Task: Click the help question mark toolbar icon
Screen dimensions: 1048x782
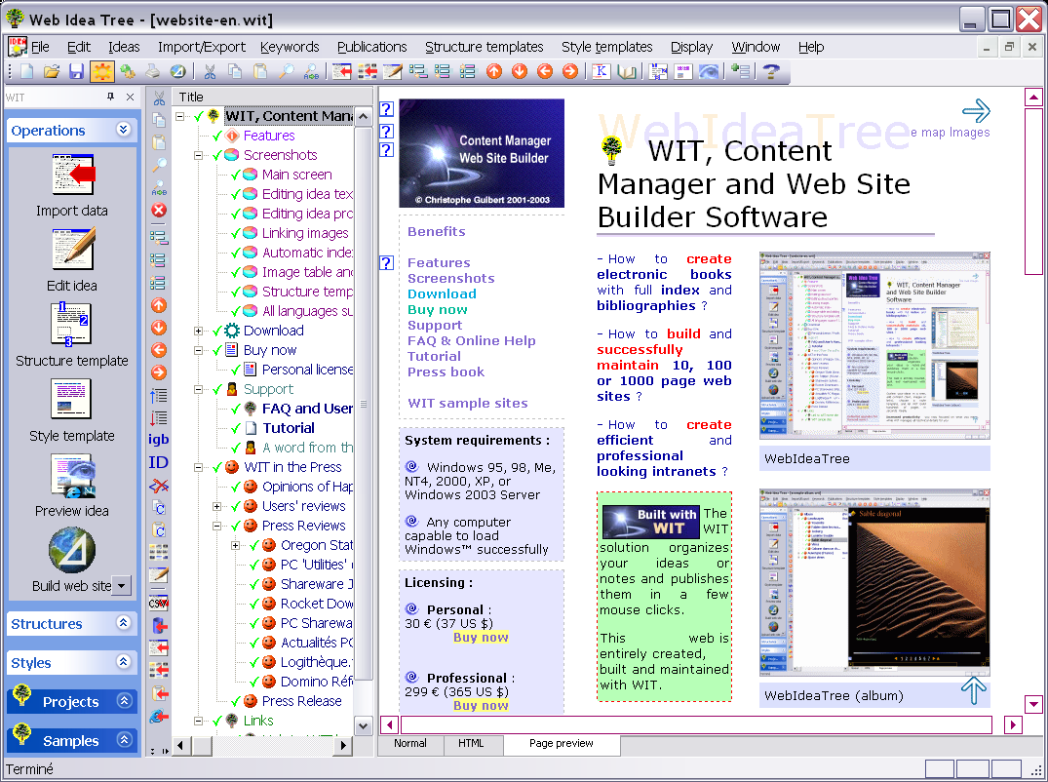Action: click(x=770, y=71)
